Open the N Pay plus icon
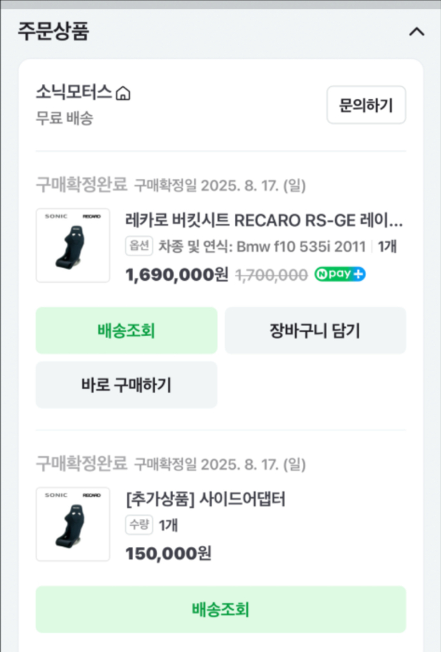 click(340, 274)
